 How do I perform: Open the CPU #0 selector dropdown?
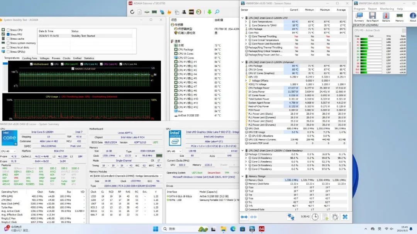pyautogui.click(x=8, y=151)
